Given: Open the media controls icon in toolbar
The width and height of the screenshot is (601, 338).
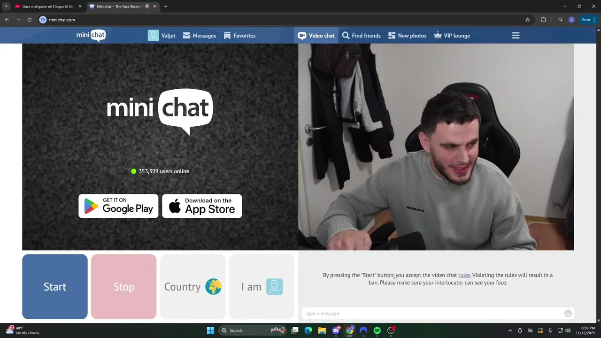Looking at the screenshot, I should point(560,20).
